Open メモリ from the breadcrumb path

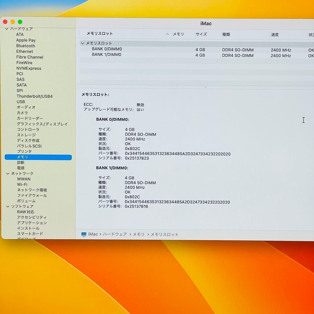pyautogui.click(x=139, y=234)
